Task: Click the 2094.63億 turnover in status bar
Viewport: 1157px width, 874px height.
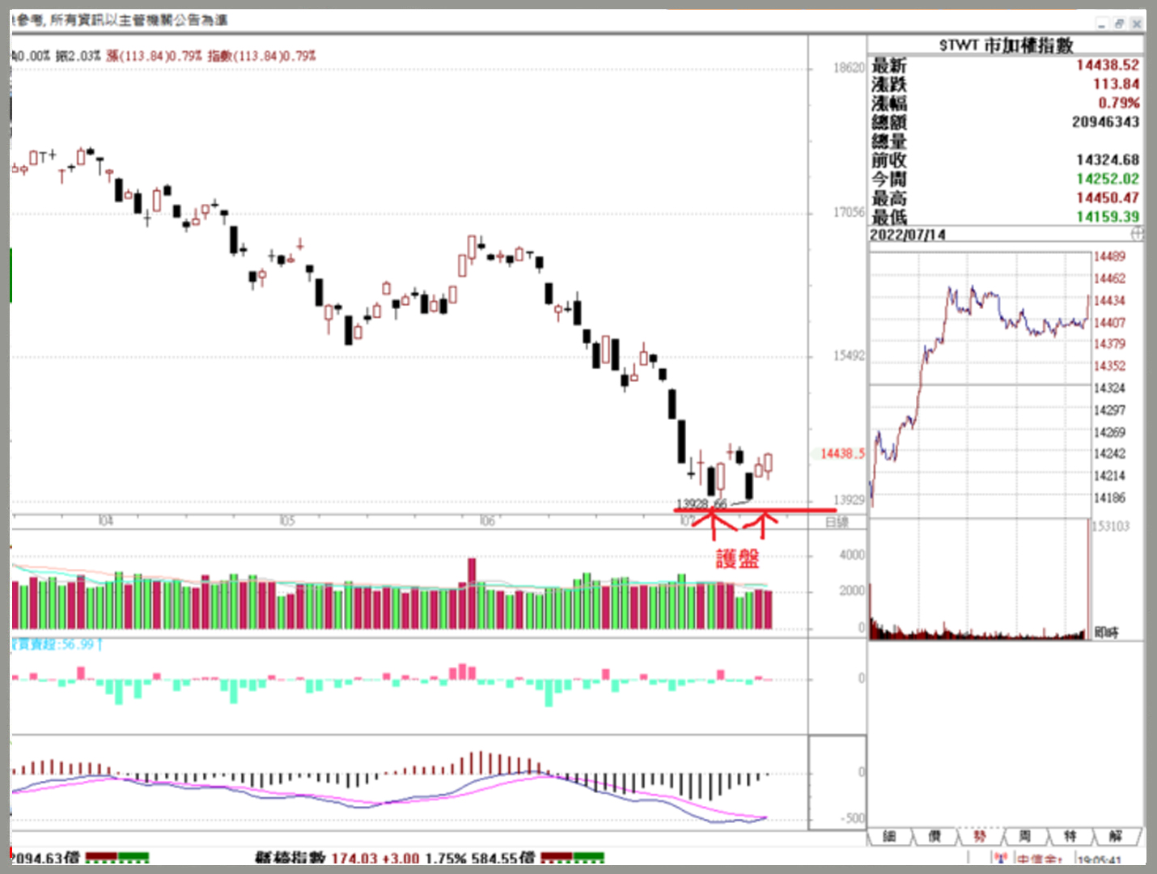Action: 45,858
